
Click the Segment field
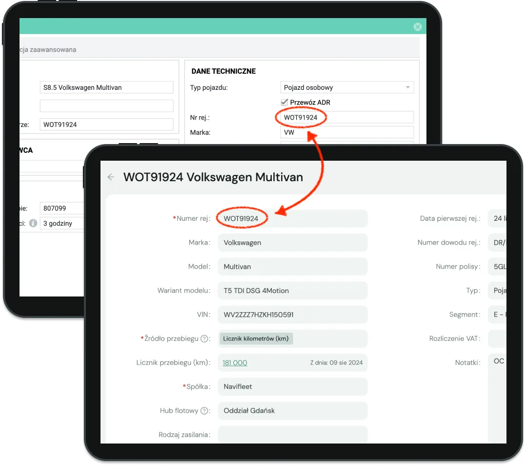pyautogui.click(x=497, y=315)
